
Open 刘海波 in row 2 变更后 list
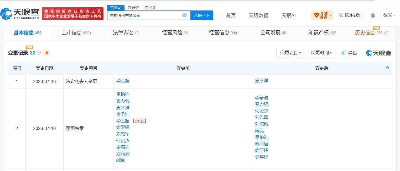tap(262, 124)
